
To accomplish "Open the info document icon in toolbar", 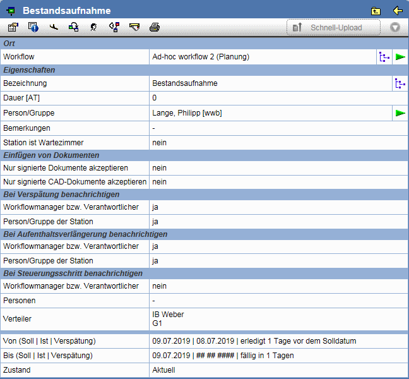I will click(x=33, y=27).
